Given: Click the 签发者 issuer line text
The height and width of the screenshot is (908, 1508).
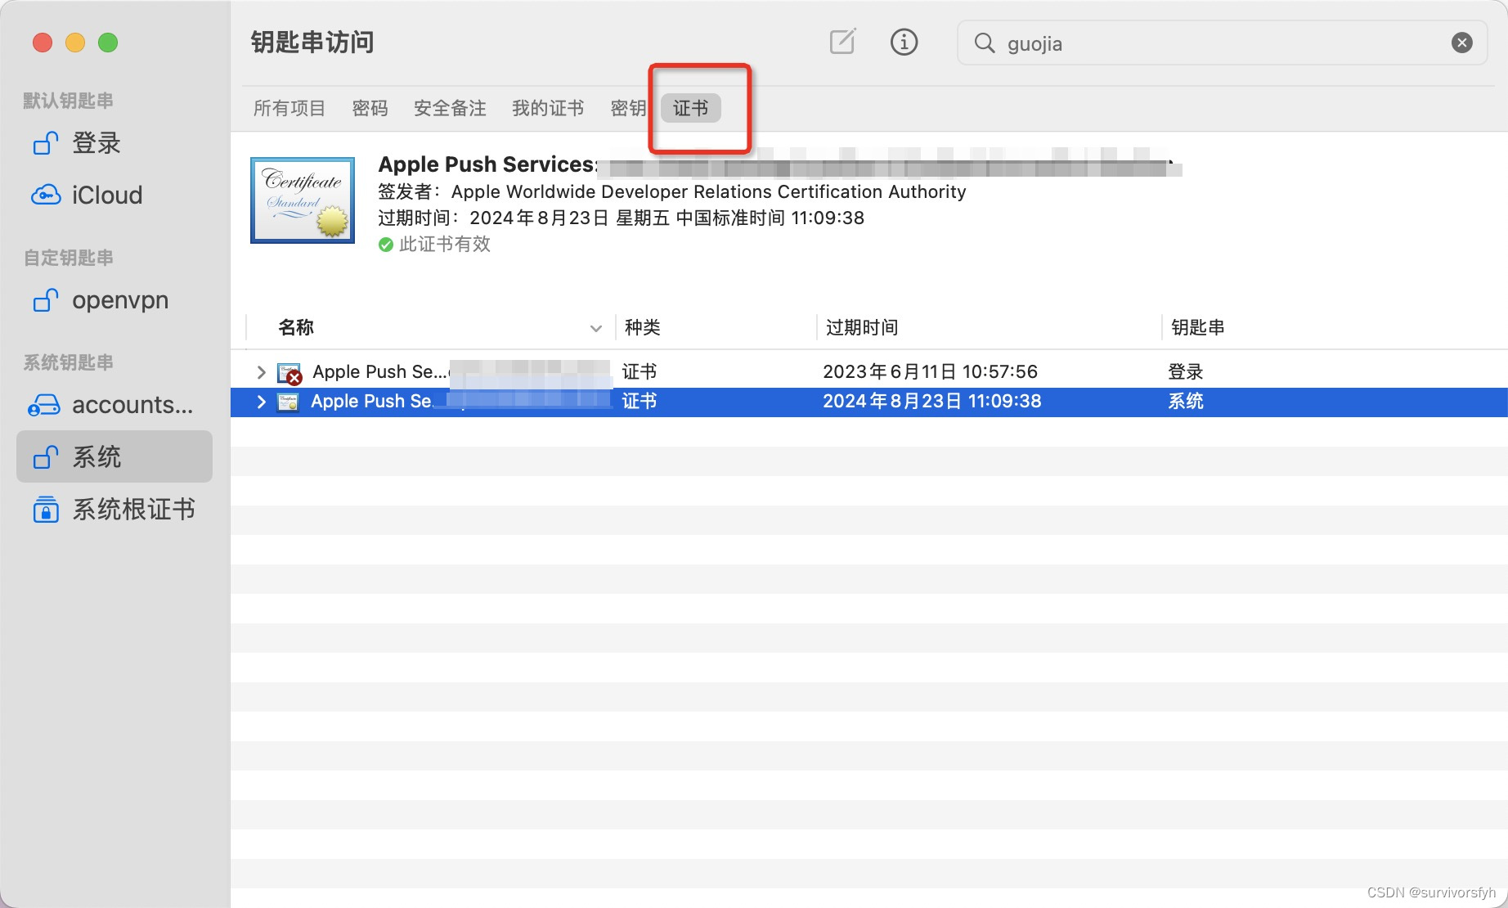Looking at the screenshot, I should [x=671, y=191].
